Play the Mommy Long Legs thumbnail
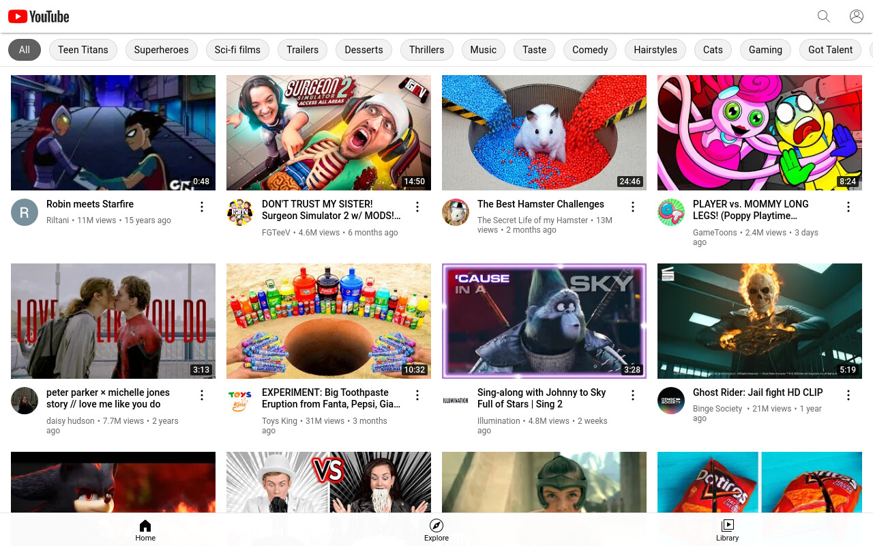873x546 pixels. tap(760, 132)
